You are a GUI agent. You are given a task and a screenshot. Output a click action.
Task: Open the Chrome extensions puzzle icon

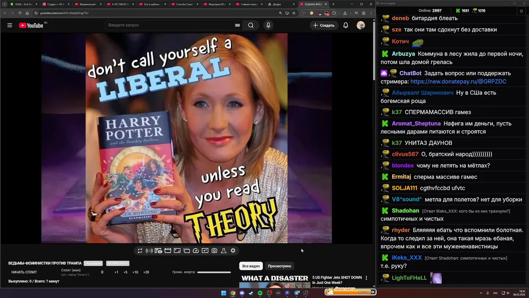pyautogui.click(x=334, y=13)
